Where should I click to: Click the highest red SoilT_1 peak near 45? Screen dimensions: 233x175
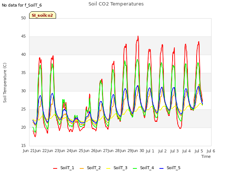pyautogui.click(x=138, y=36)
